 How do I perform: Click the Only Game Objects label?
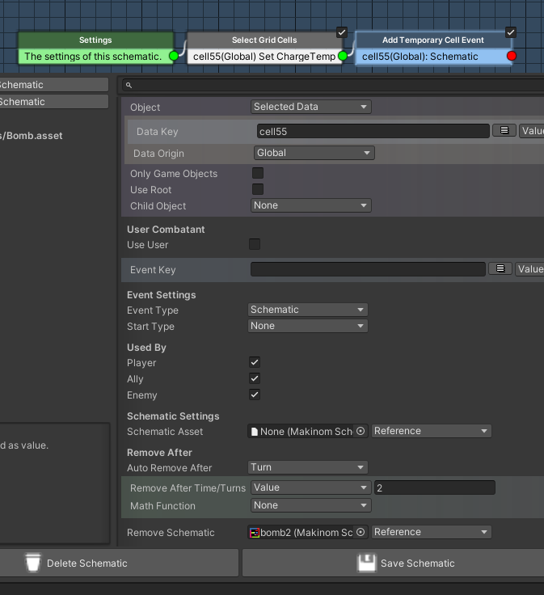174,174
